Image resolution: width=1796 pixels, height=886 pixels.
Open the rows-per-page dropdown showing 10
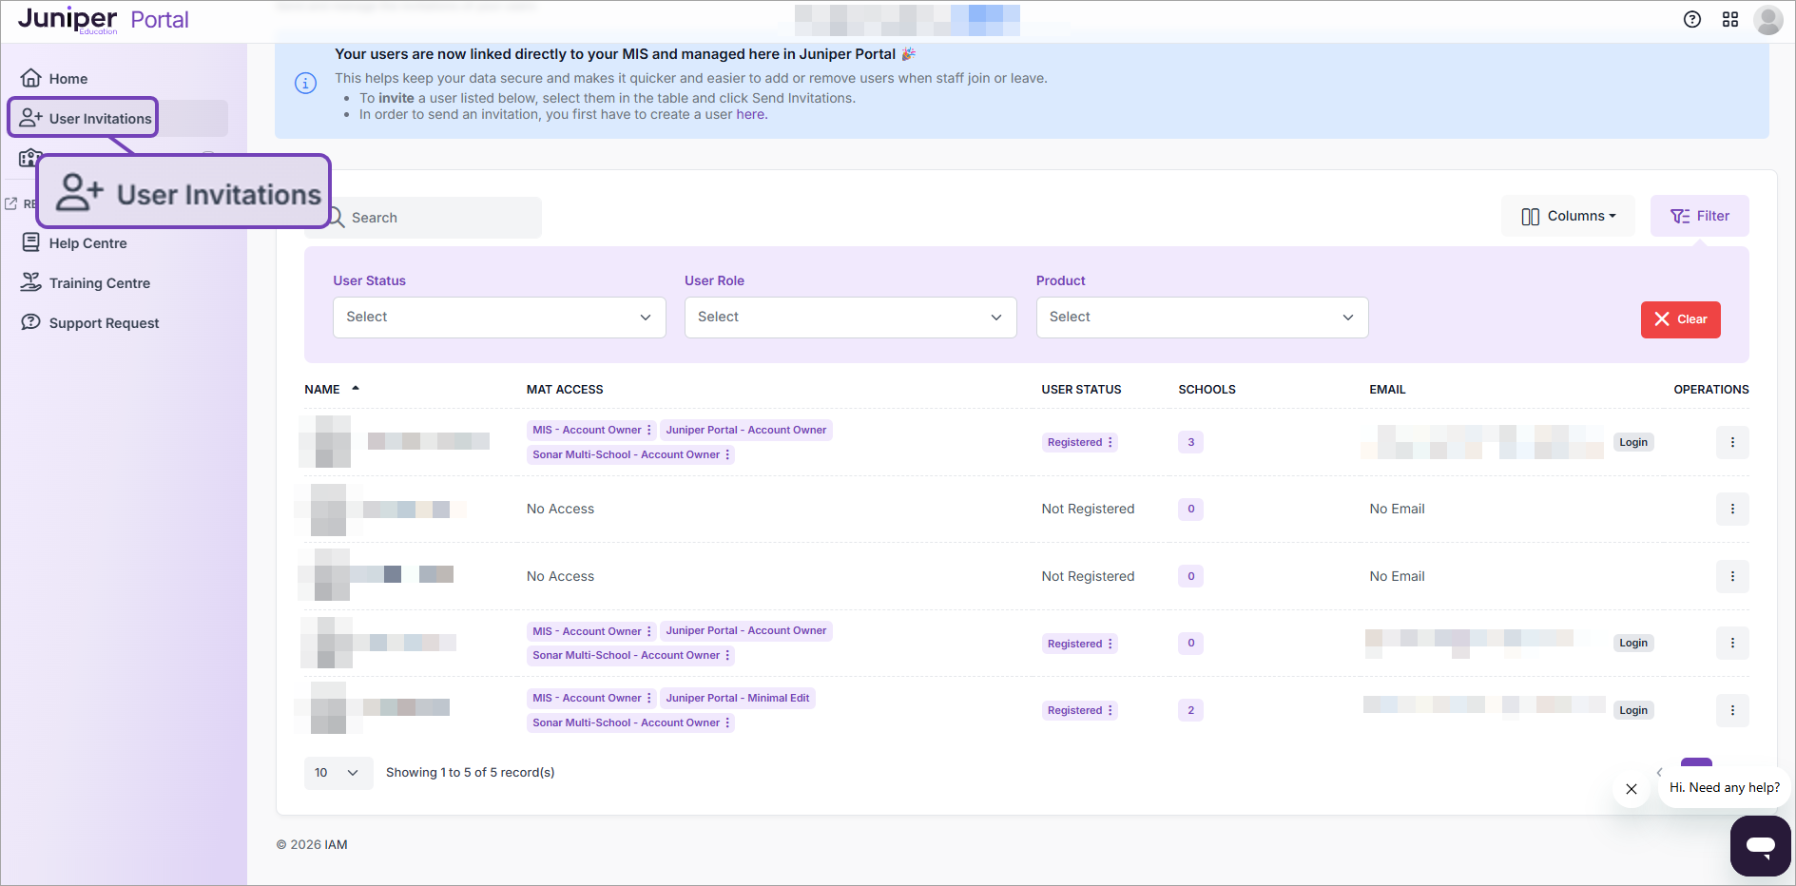click(x=338, y=773)
